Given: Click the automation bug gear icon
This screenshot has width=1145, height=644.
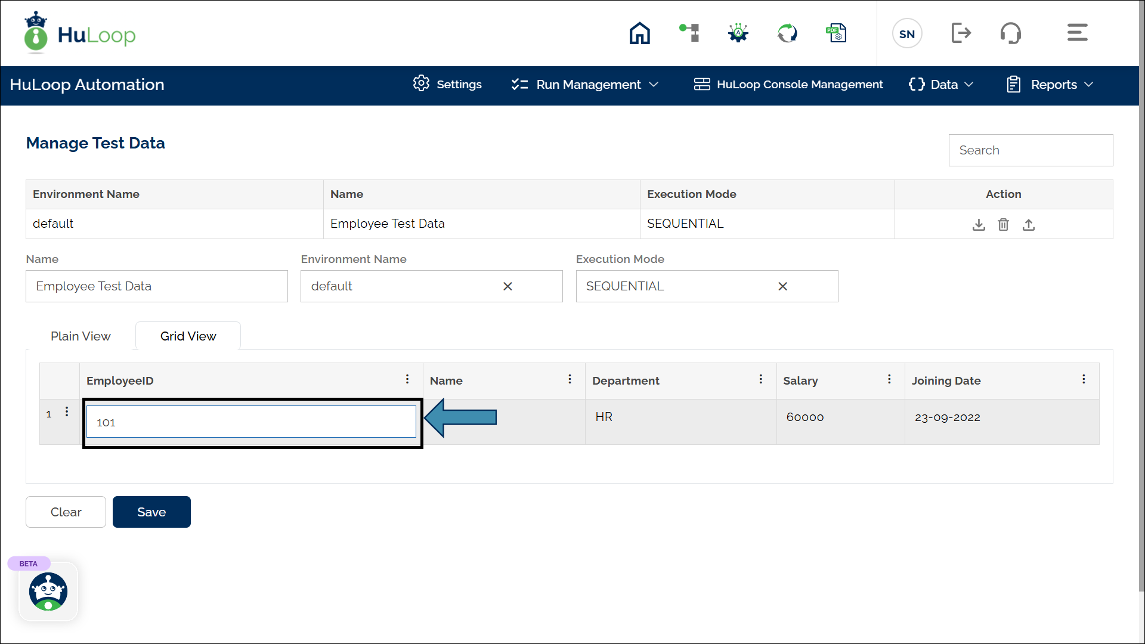Looking at the screenshot, I should [x=738, y=33].
